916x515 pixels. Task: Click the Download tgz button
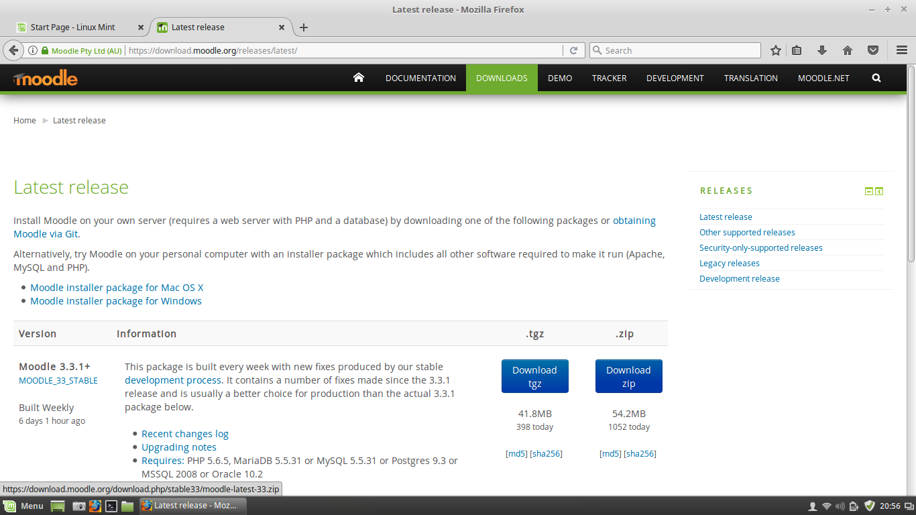click(x=534, y=376)
